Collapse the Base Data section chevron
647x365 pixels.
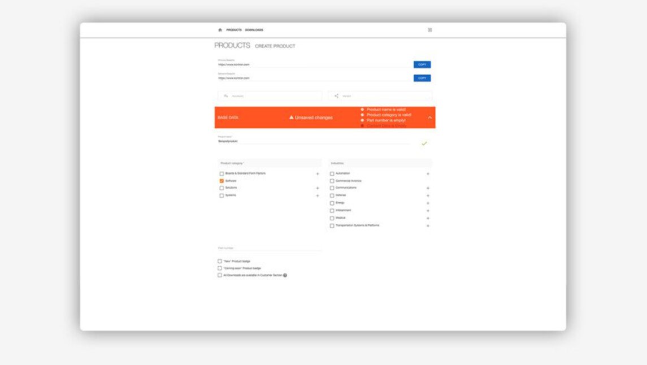(x=429, y=118)
